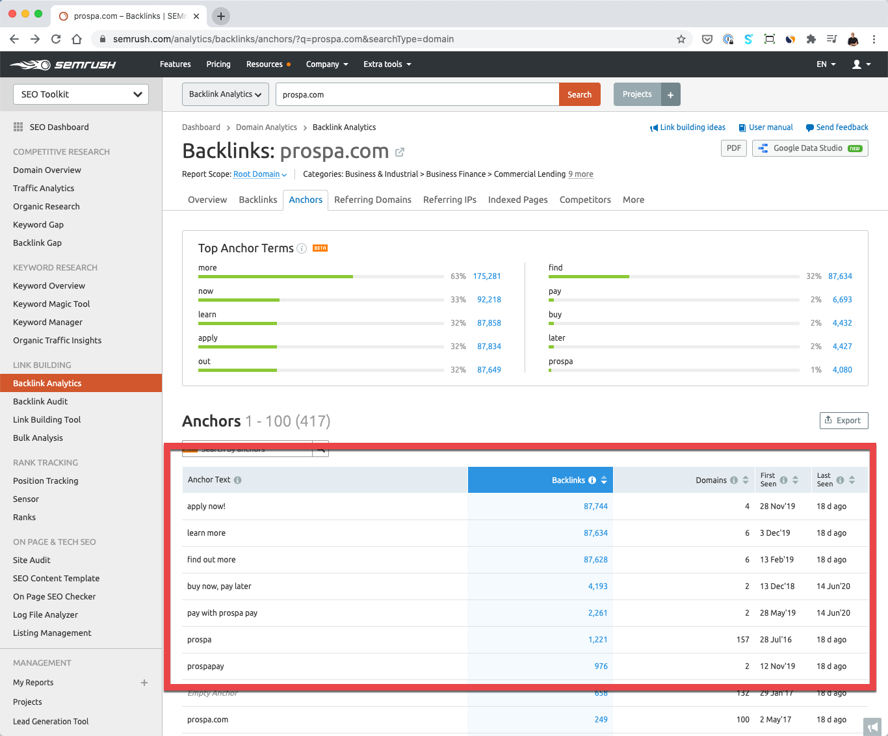Click the orange Search button

pyautogui.click(x=579, y=94)
